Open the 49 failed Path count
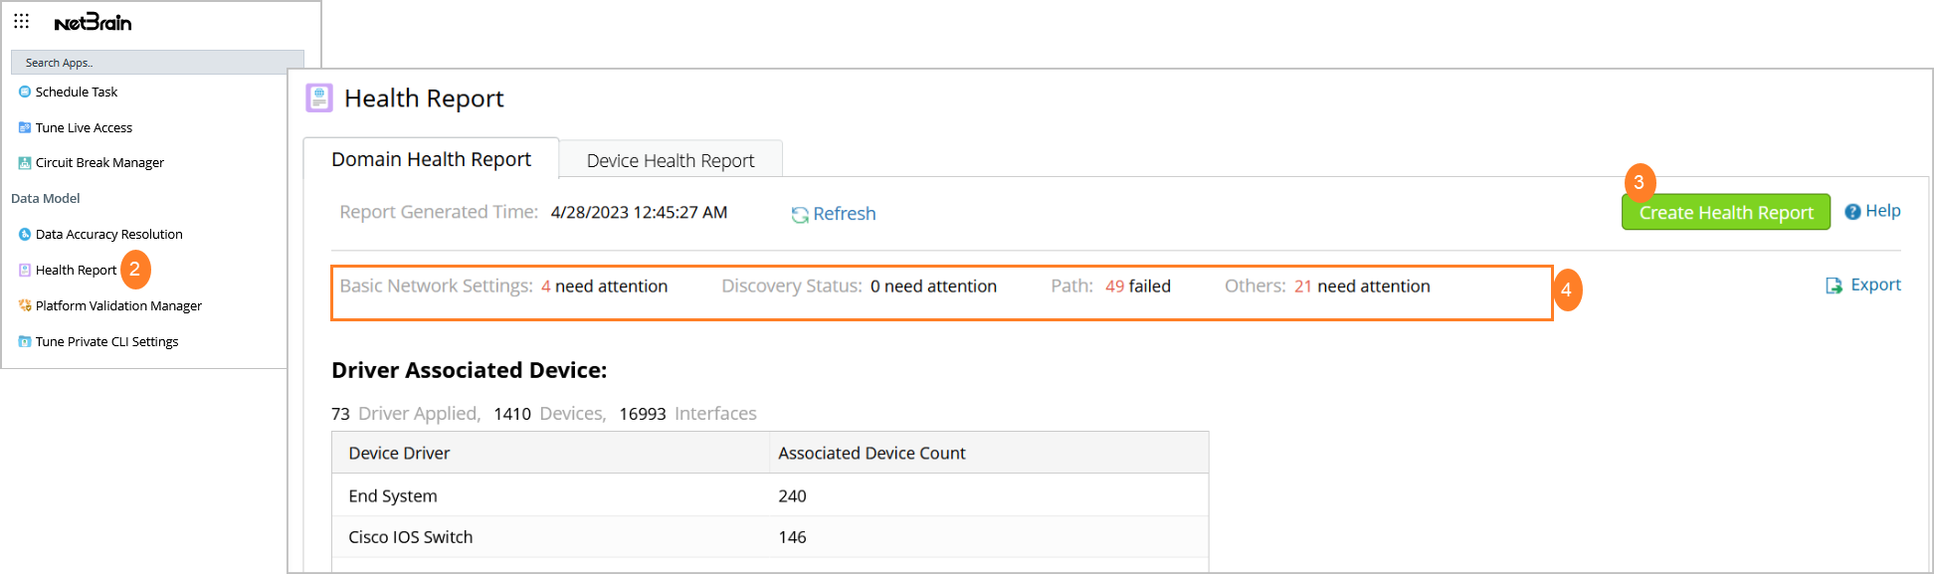This screenshot has height=574, width=1934. [x=1114, y=287]
